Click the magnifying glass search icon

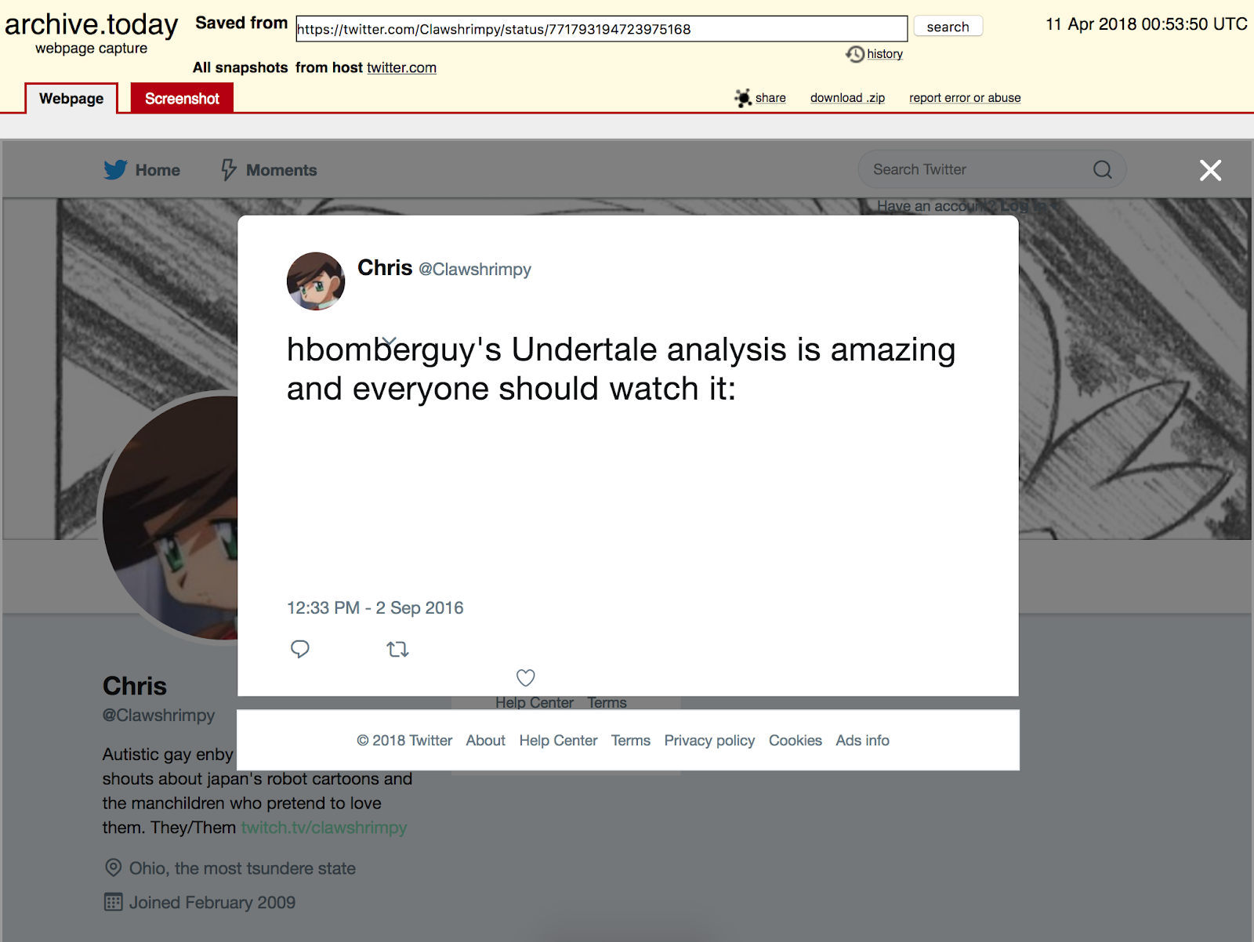1103,169
